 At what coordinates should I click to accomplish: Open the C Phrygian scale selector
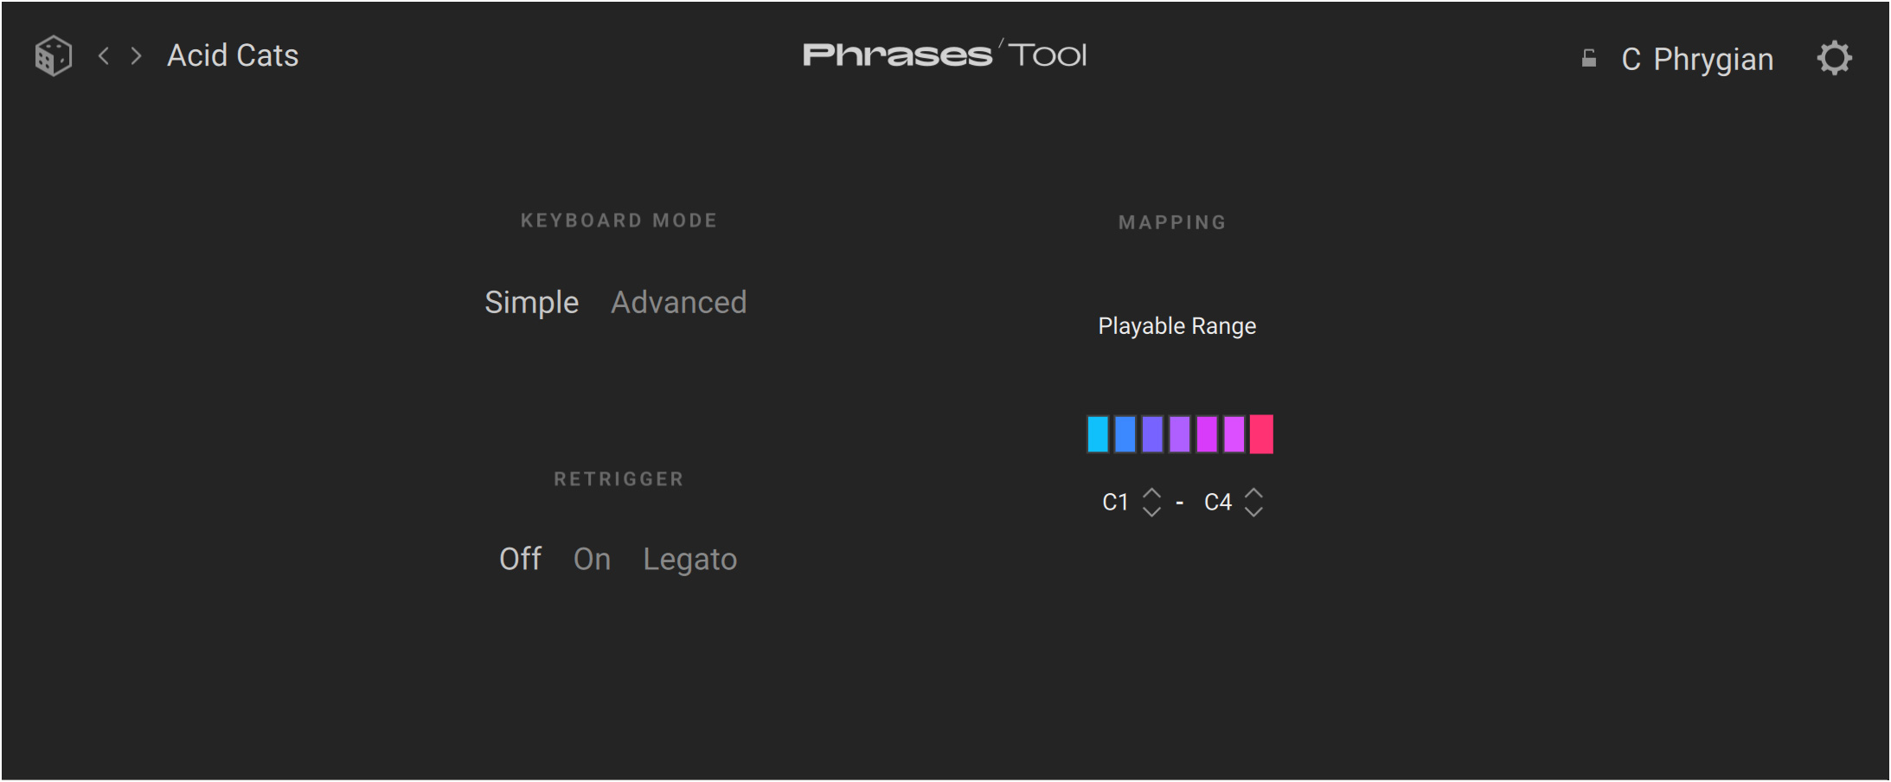(x=1697, y=59)
